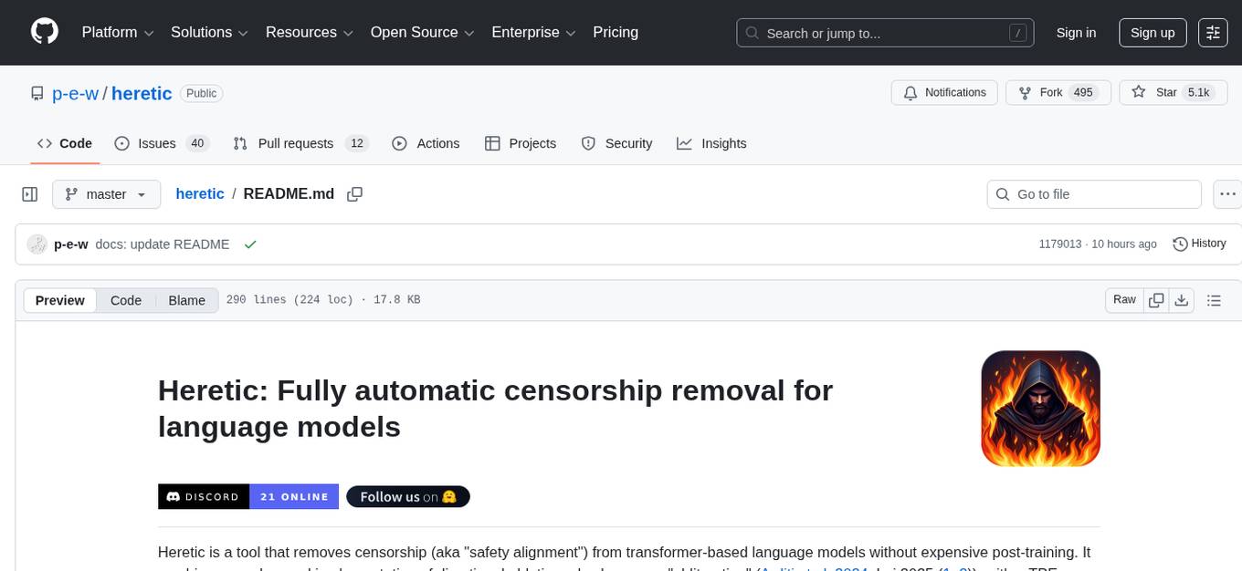Collapse the file tree sidebar
This screenshot has width=1242, height=571.
click(30, 194)
